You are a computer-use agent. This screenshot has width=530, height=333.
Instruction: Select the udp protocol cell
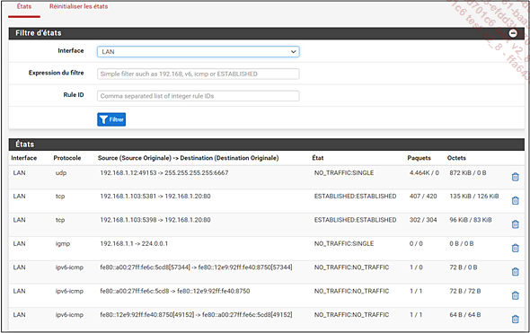click(61, 173)
